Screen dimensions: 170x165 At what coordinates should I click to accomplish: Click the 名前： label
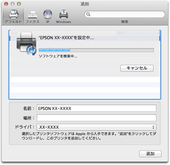pyautogui.click(x=29, y=108)
